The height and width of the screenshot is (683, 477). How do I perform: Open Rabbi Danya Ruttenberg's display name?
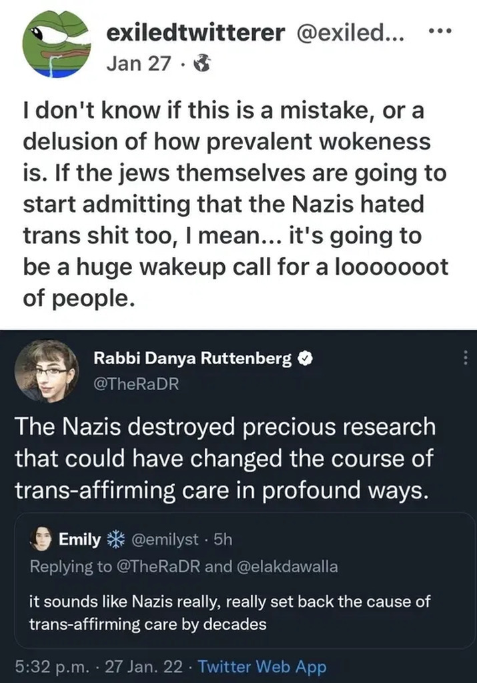193,359
